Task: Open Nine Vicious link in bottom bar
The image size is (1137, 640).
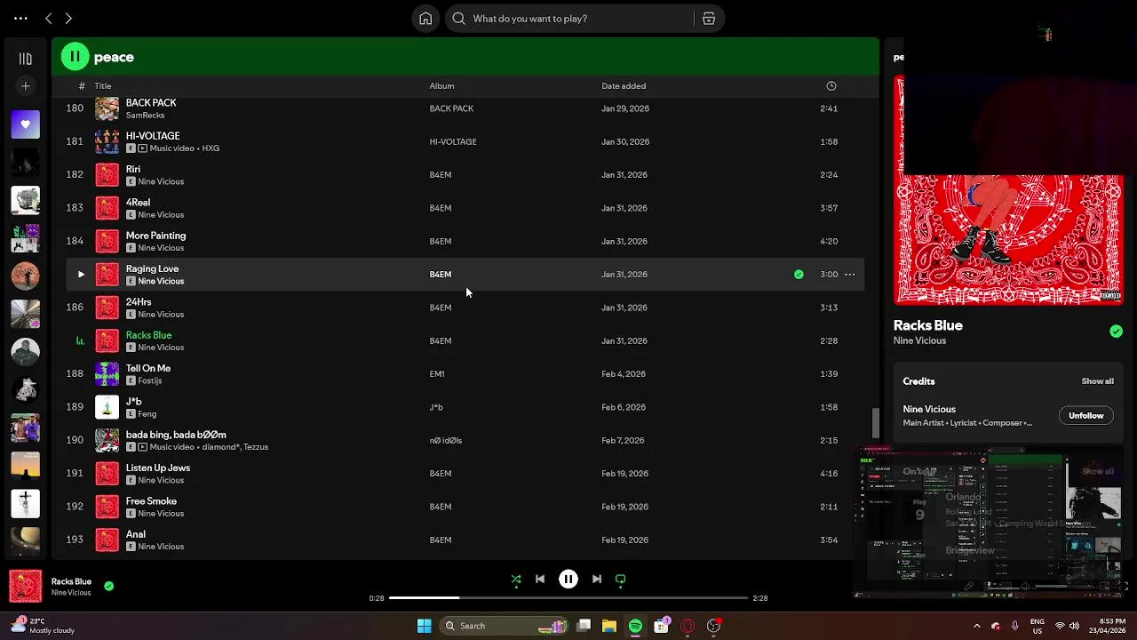Action: (x=71, y=593)
